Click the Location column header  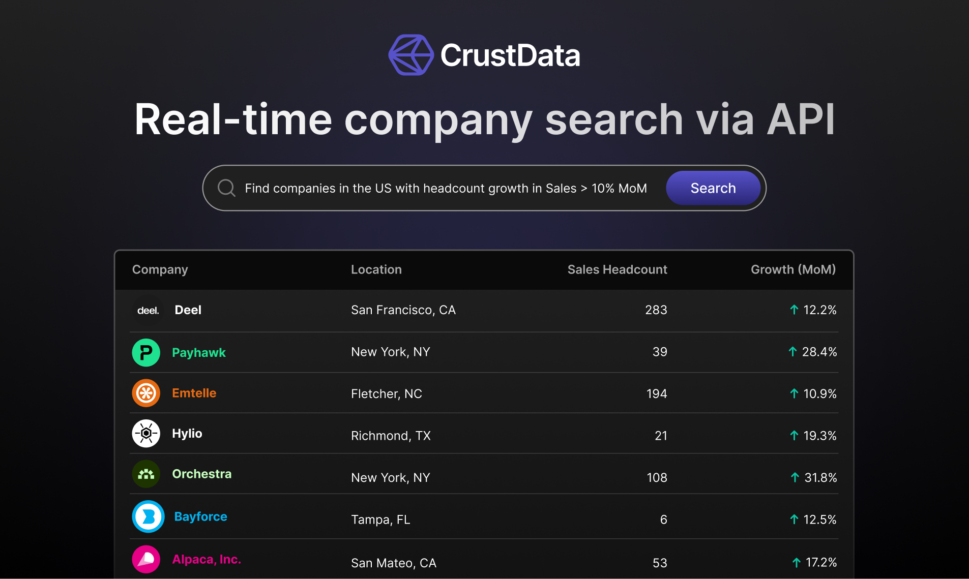(x=376, y=269)
